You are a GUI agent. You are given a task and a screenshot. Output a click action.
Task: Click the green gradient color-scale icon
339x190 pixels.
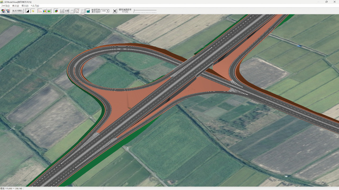(x=49, y=11)
